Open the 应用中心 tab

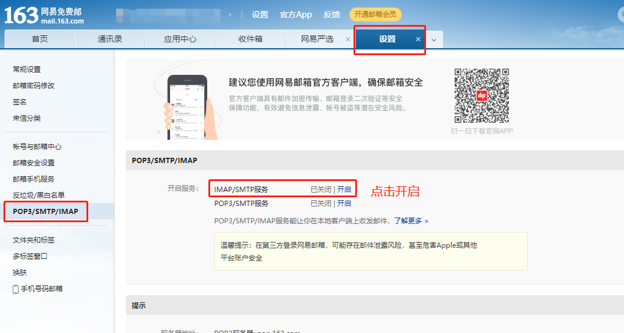point(180,39)
